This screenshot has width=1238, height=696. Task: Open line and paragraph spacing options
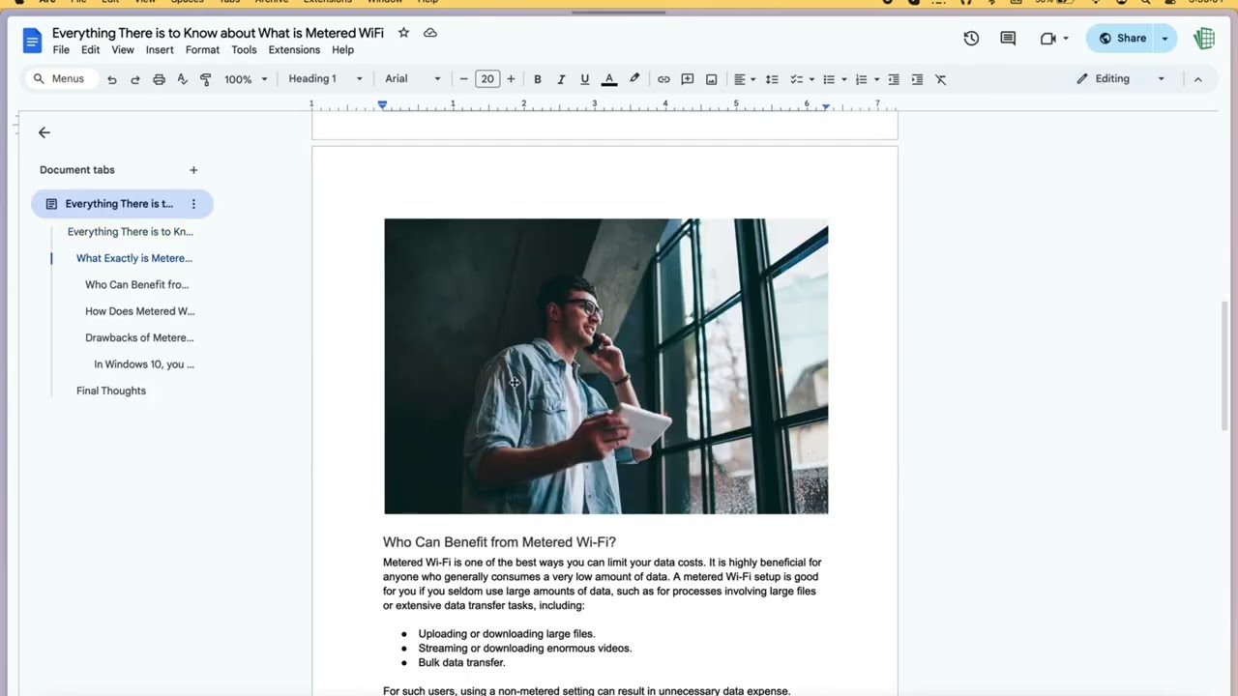pyautogui.click(x=772, y=79)
